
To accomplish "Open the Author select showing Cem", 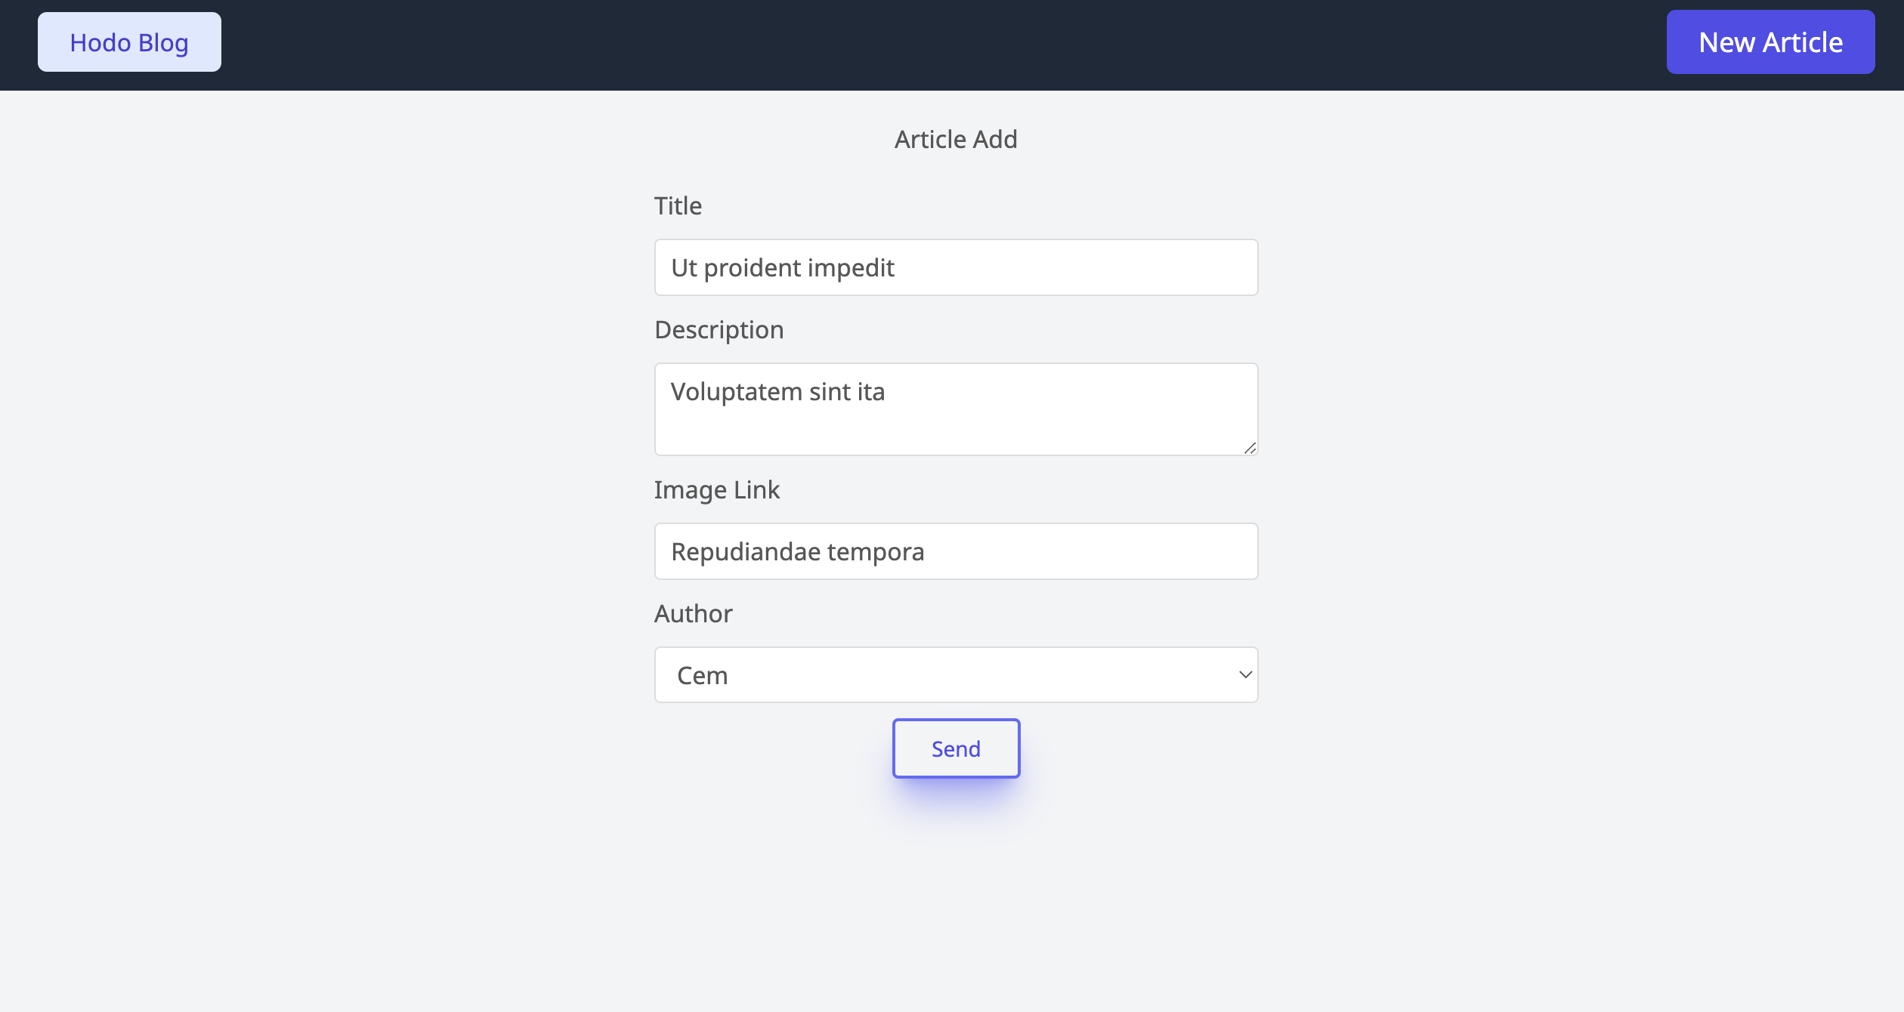I will [955, 675].
